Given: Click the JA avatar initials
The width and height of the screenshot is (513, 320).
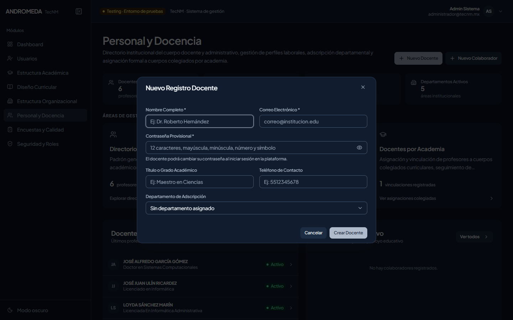Looking at the screenshot, I should pyautogui.click(x=113, y=265).
